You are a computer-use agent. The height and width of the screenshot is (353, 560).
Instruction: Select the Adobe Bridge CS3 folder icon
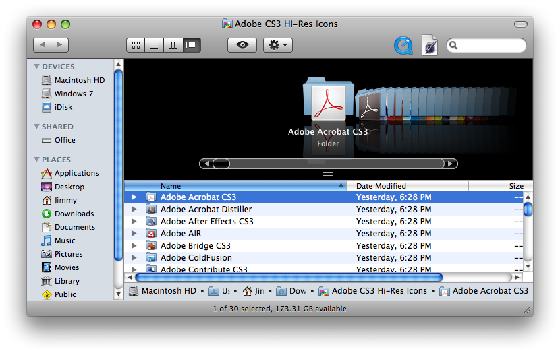151,246
